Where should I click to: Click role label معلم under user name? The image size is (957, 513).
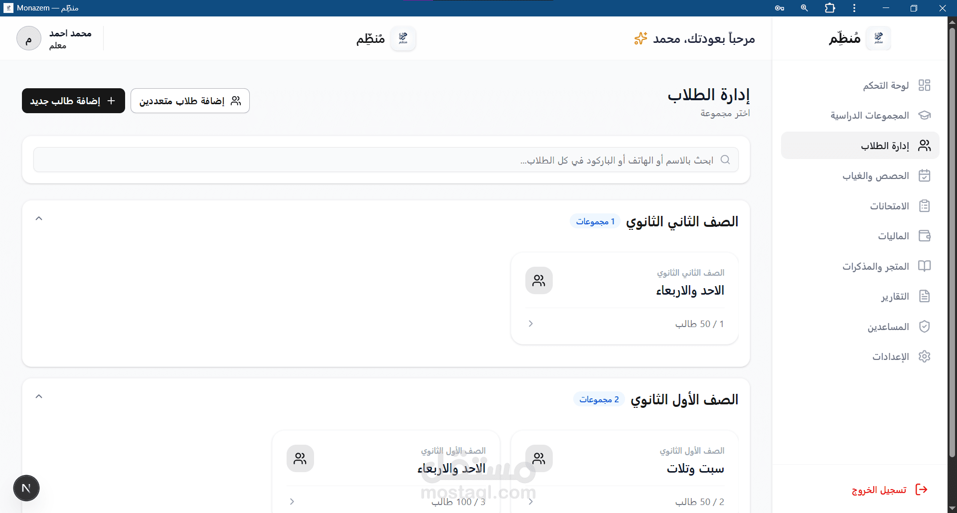tap(58, 45)
